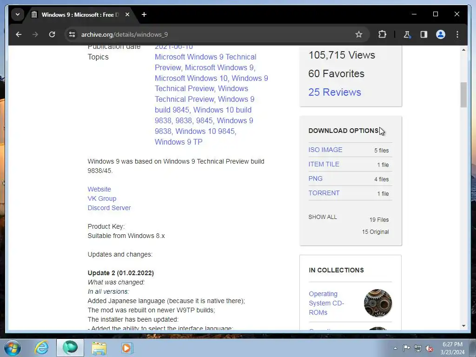Click the Action Center flag icon

(x=406, y=348)
